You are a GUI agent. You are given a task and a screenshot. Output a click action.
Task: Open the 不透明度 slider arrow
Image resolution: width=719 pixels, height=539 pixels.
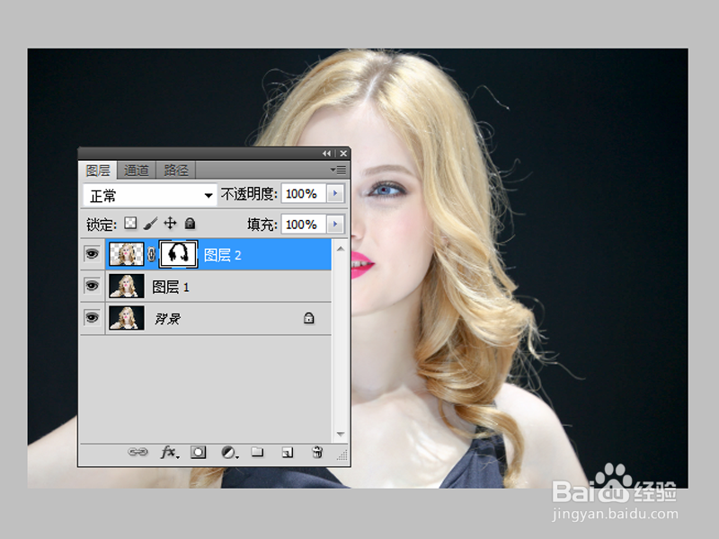[335, 193]
